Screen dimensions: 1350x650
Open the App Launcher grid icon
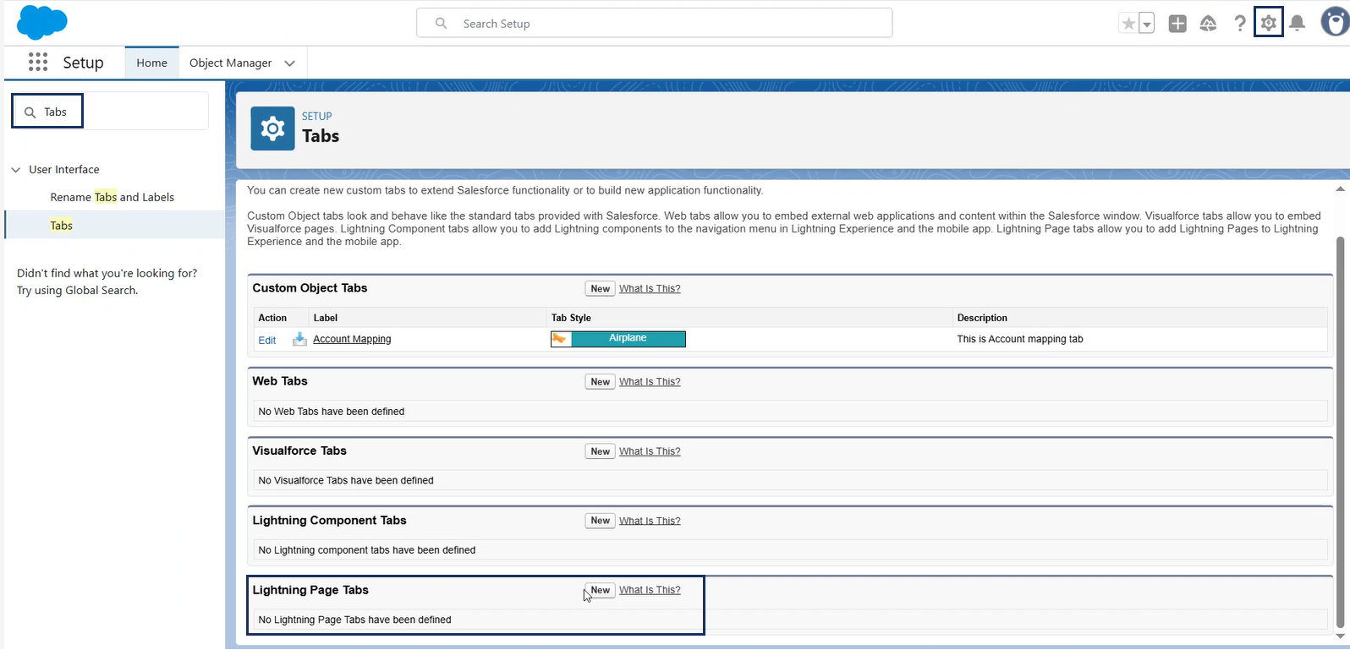pyautogui.click(x=38, y=62)
